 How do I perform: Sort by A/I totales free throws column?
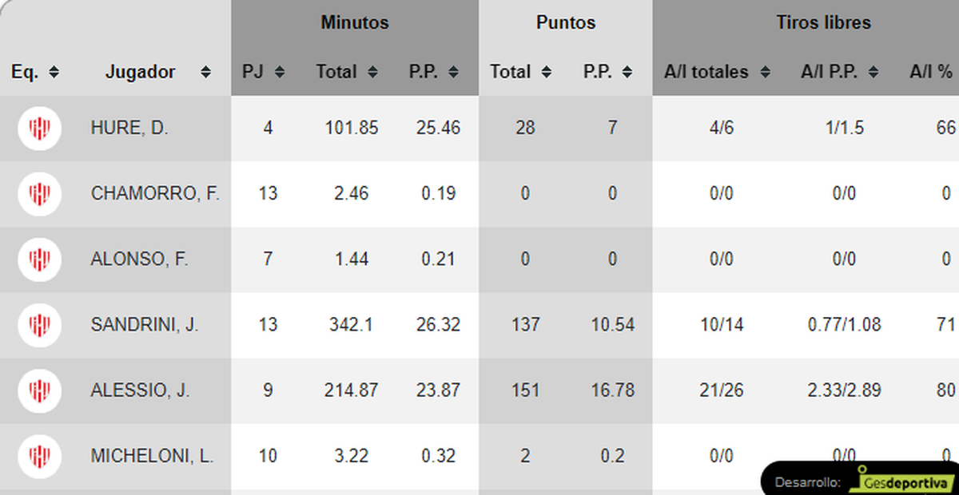tap(765, 72)
